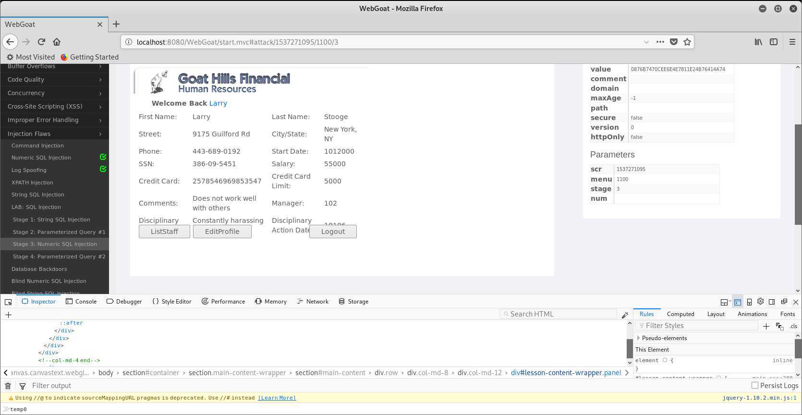Open the Learn More warning link
Viewport: 802px width, 415px height.
[x=277, y=398]
